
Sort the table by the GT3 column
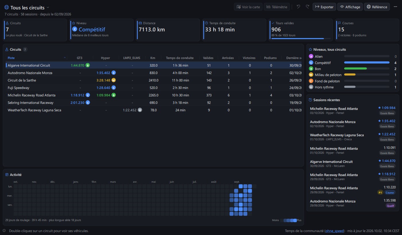(x=80, y=58)
